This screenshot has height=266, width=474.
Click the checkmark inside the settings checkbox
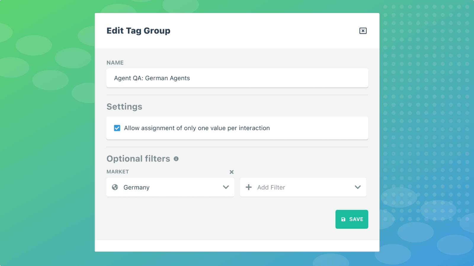click(117, 128)
